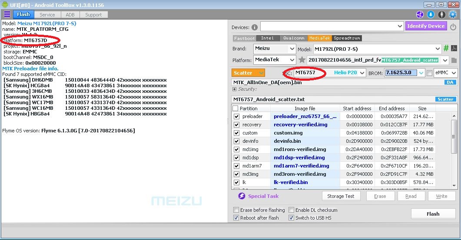
Task: Uncheck the lk partition checkbox
Action: [x=236, y=182]
